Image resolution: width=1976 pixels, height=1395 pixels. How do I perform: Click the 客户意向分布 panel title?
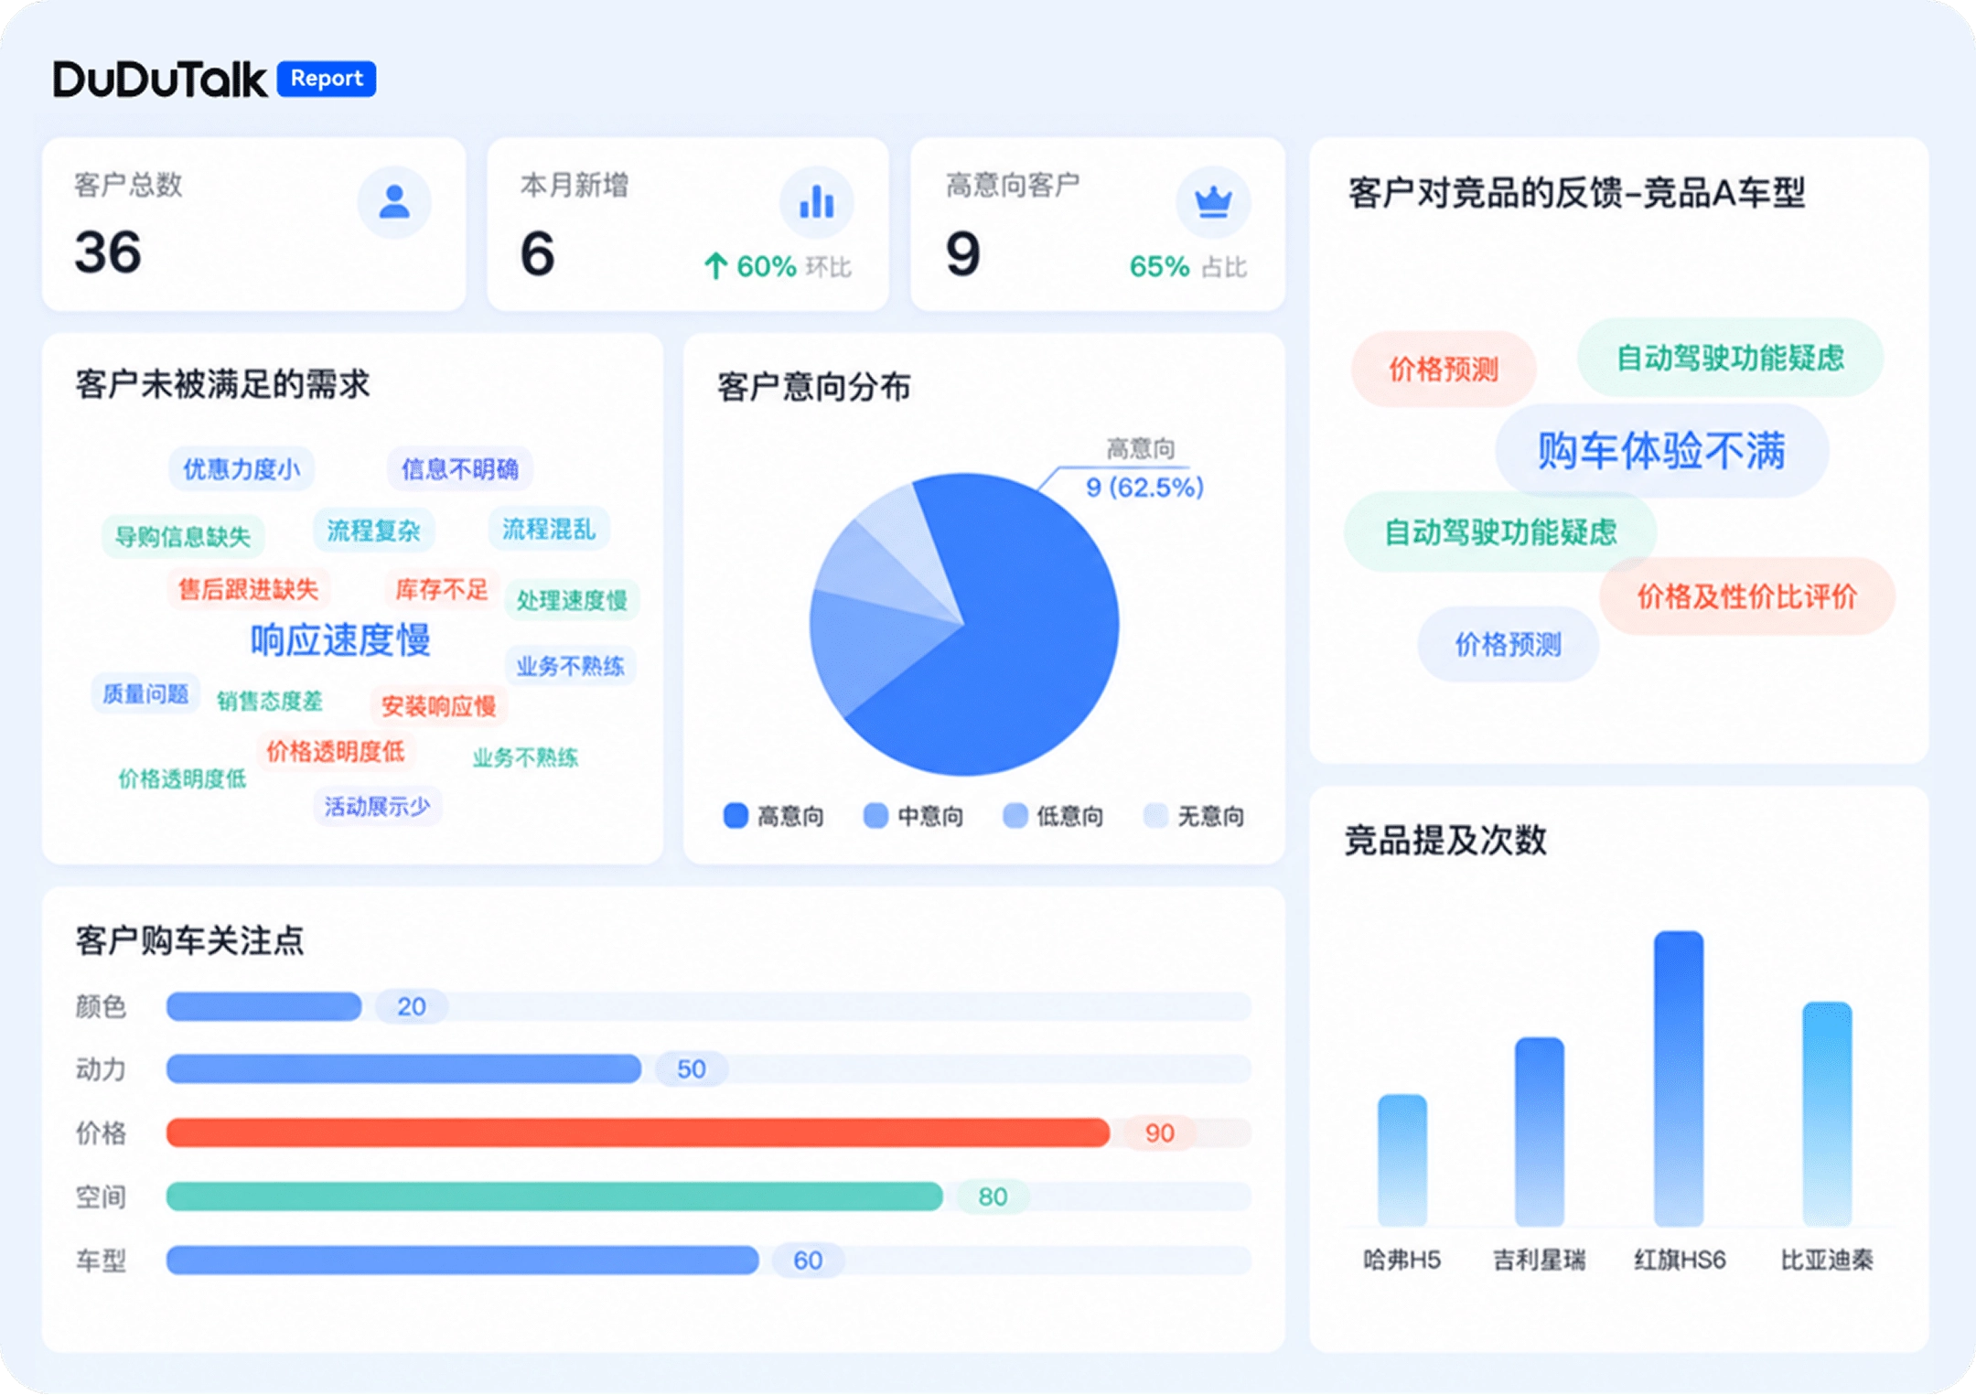tap(813, 387)
